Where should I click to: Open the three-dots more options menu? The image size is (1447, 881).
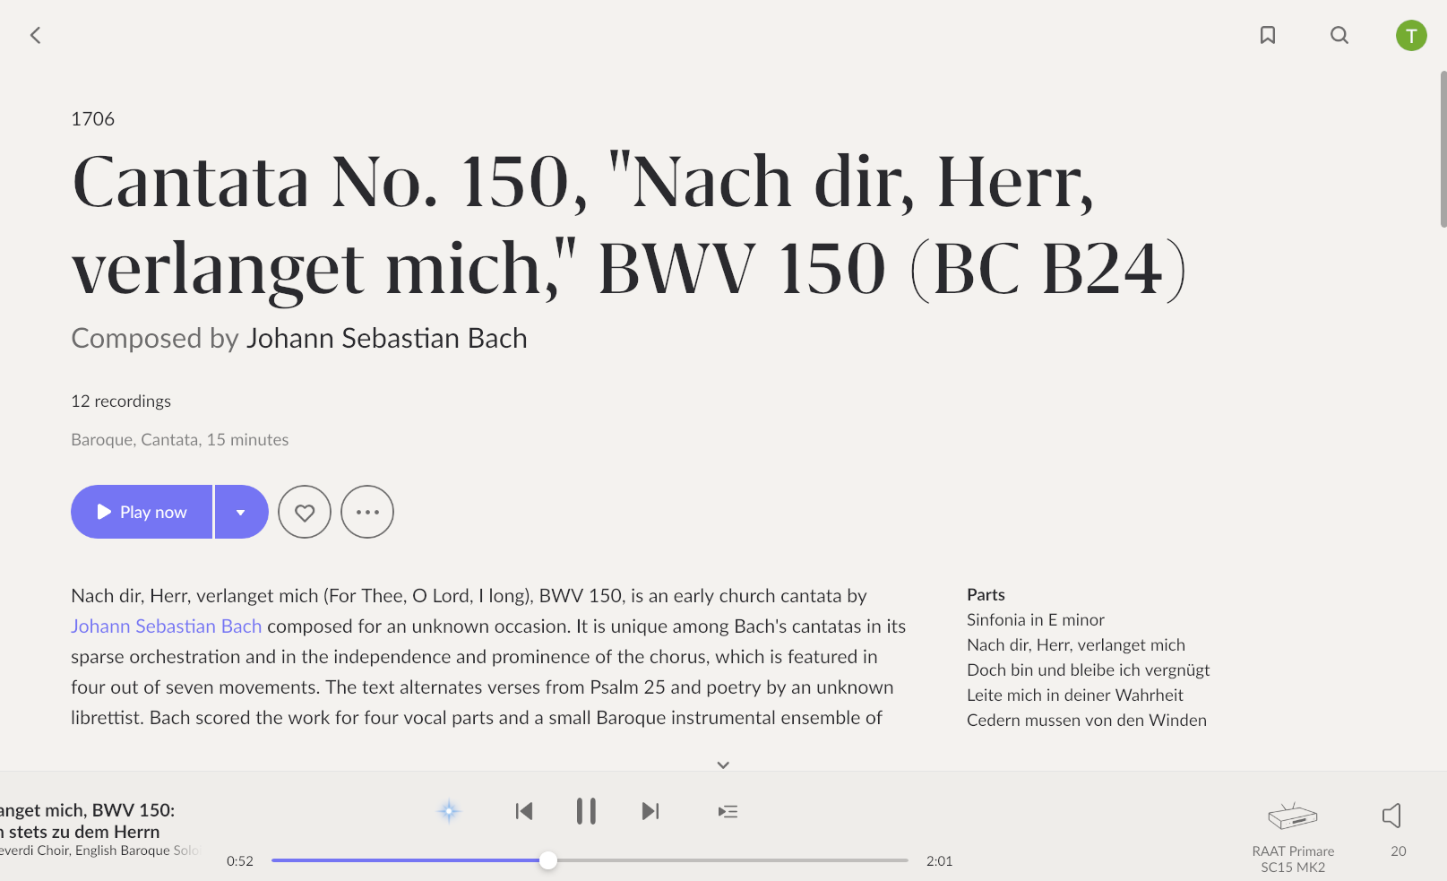[367, 512]
